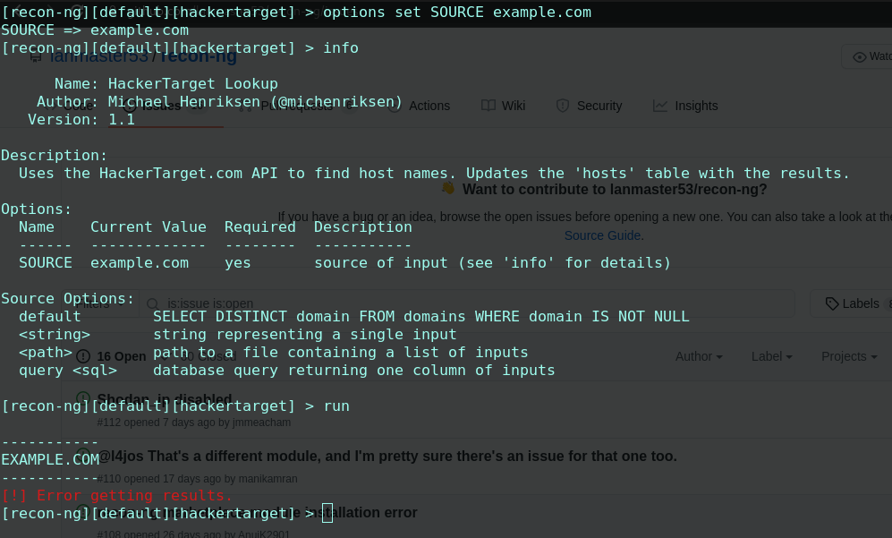Open Insights via its graph icon
The height and width of the screenshot is (538, 892).
(x=658, y=106)
